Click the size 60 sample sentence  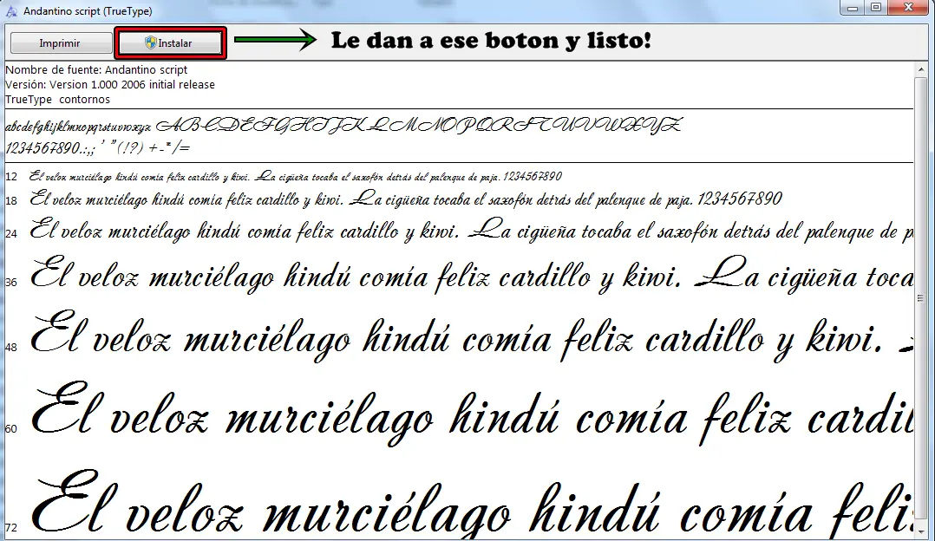[x=471, y=415]
